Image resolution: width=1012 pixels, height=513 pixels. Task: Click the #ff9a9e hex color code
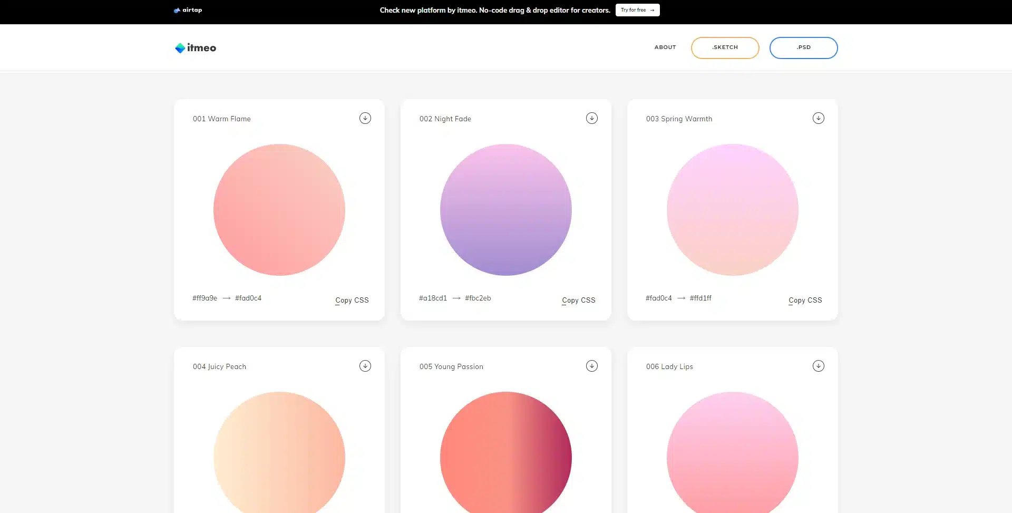[x=205, y=298]
